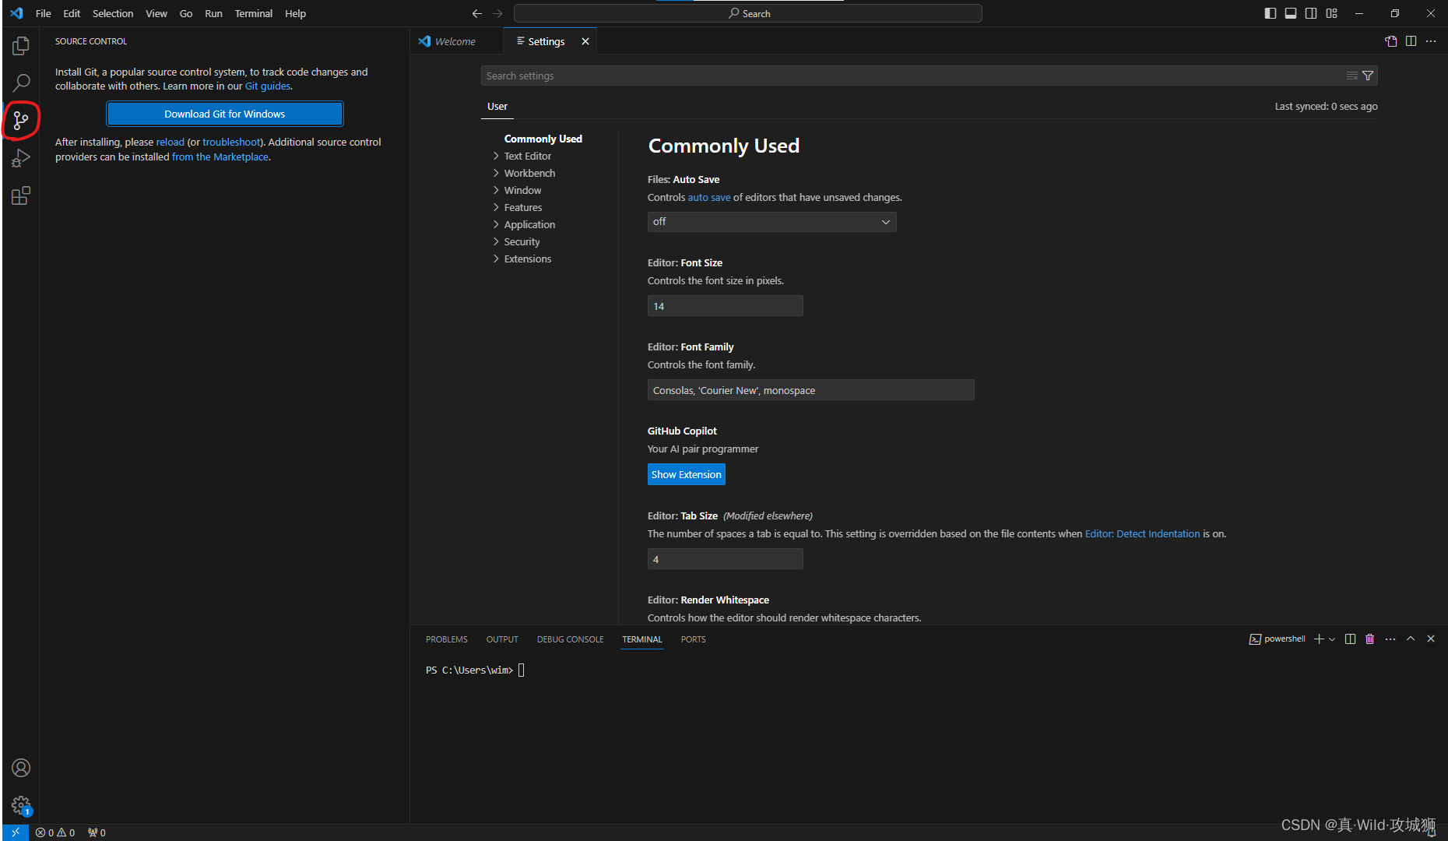Click the ports forwarded status item
This screenshot has height=841, width=1448.
click(x=97, y=832)
